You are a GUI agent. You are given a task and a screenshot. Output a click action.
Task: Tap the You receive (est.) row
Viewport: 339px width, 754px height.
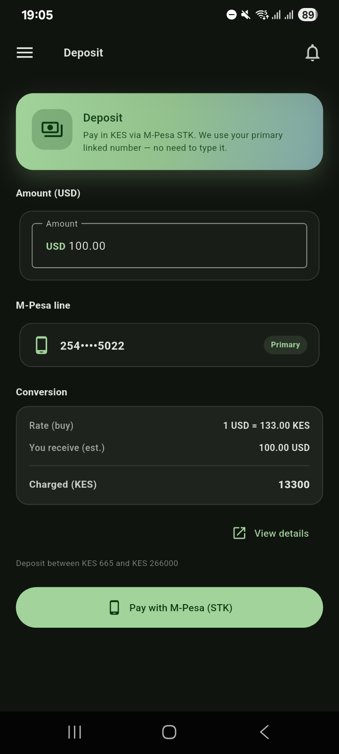coord(169,448)
